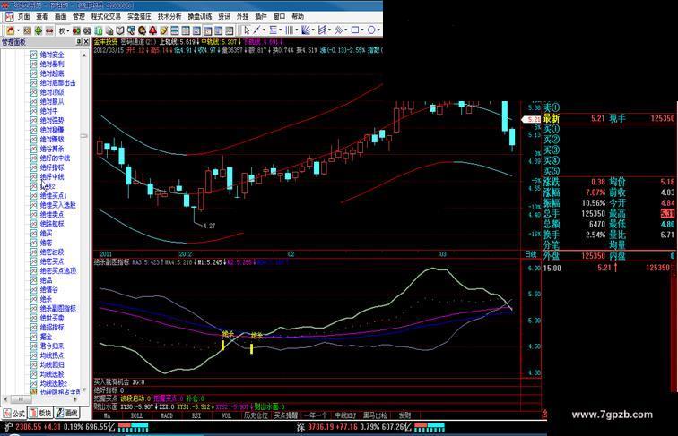Click the 15:00 trade tick row
This screenshot has width=678, height=436.
click(x=608, y=268)
